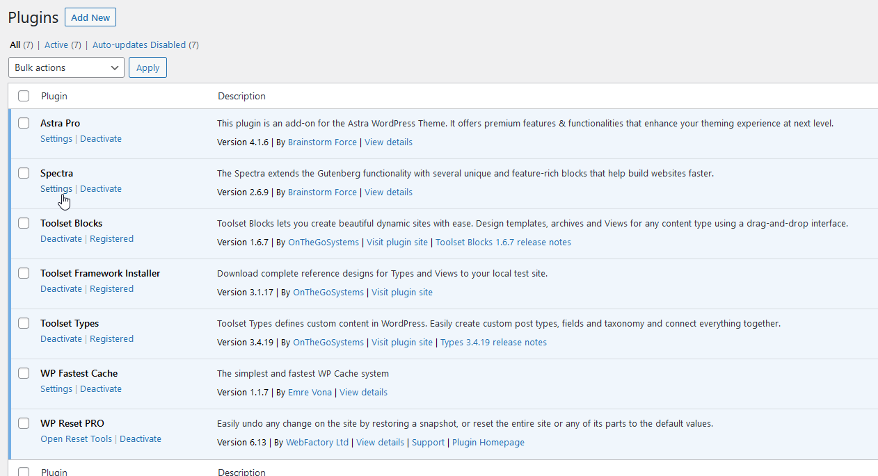Open Spectra Settings link
Image resolution: width=878 pixels, height=476 pixels.
coord(56,188)
